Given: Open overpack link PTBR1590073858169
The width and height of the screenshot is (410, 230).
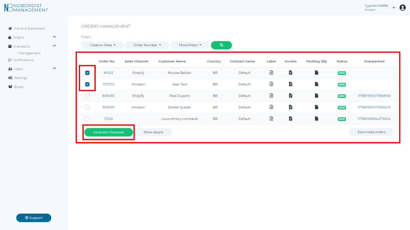Looking at the screenshot, I should (x=374, y=96).
